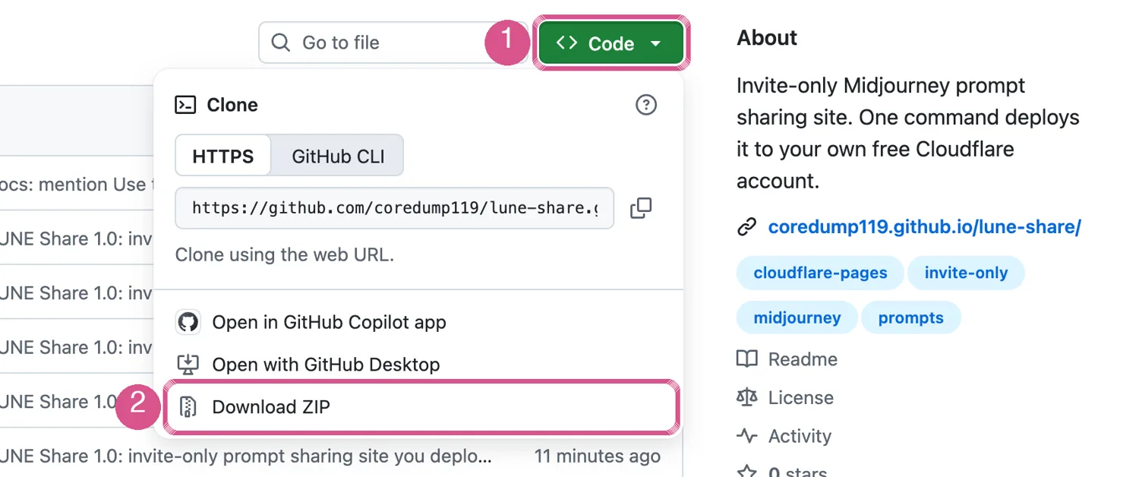Click the Go to file search field
Viewport: 1139px width, 477px height.
(393, 43)
